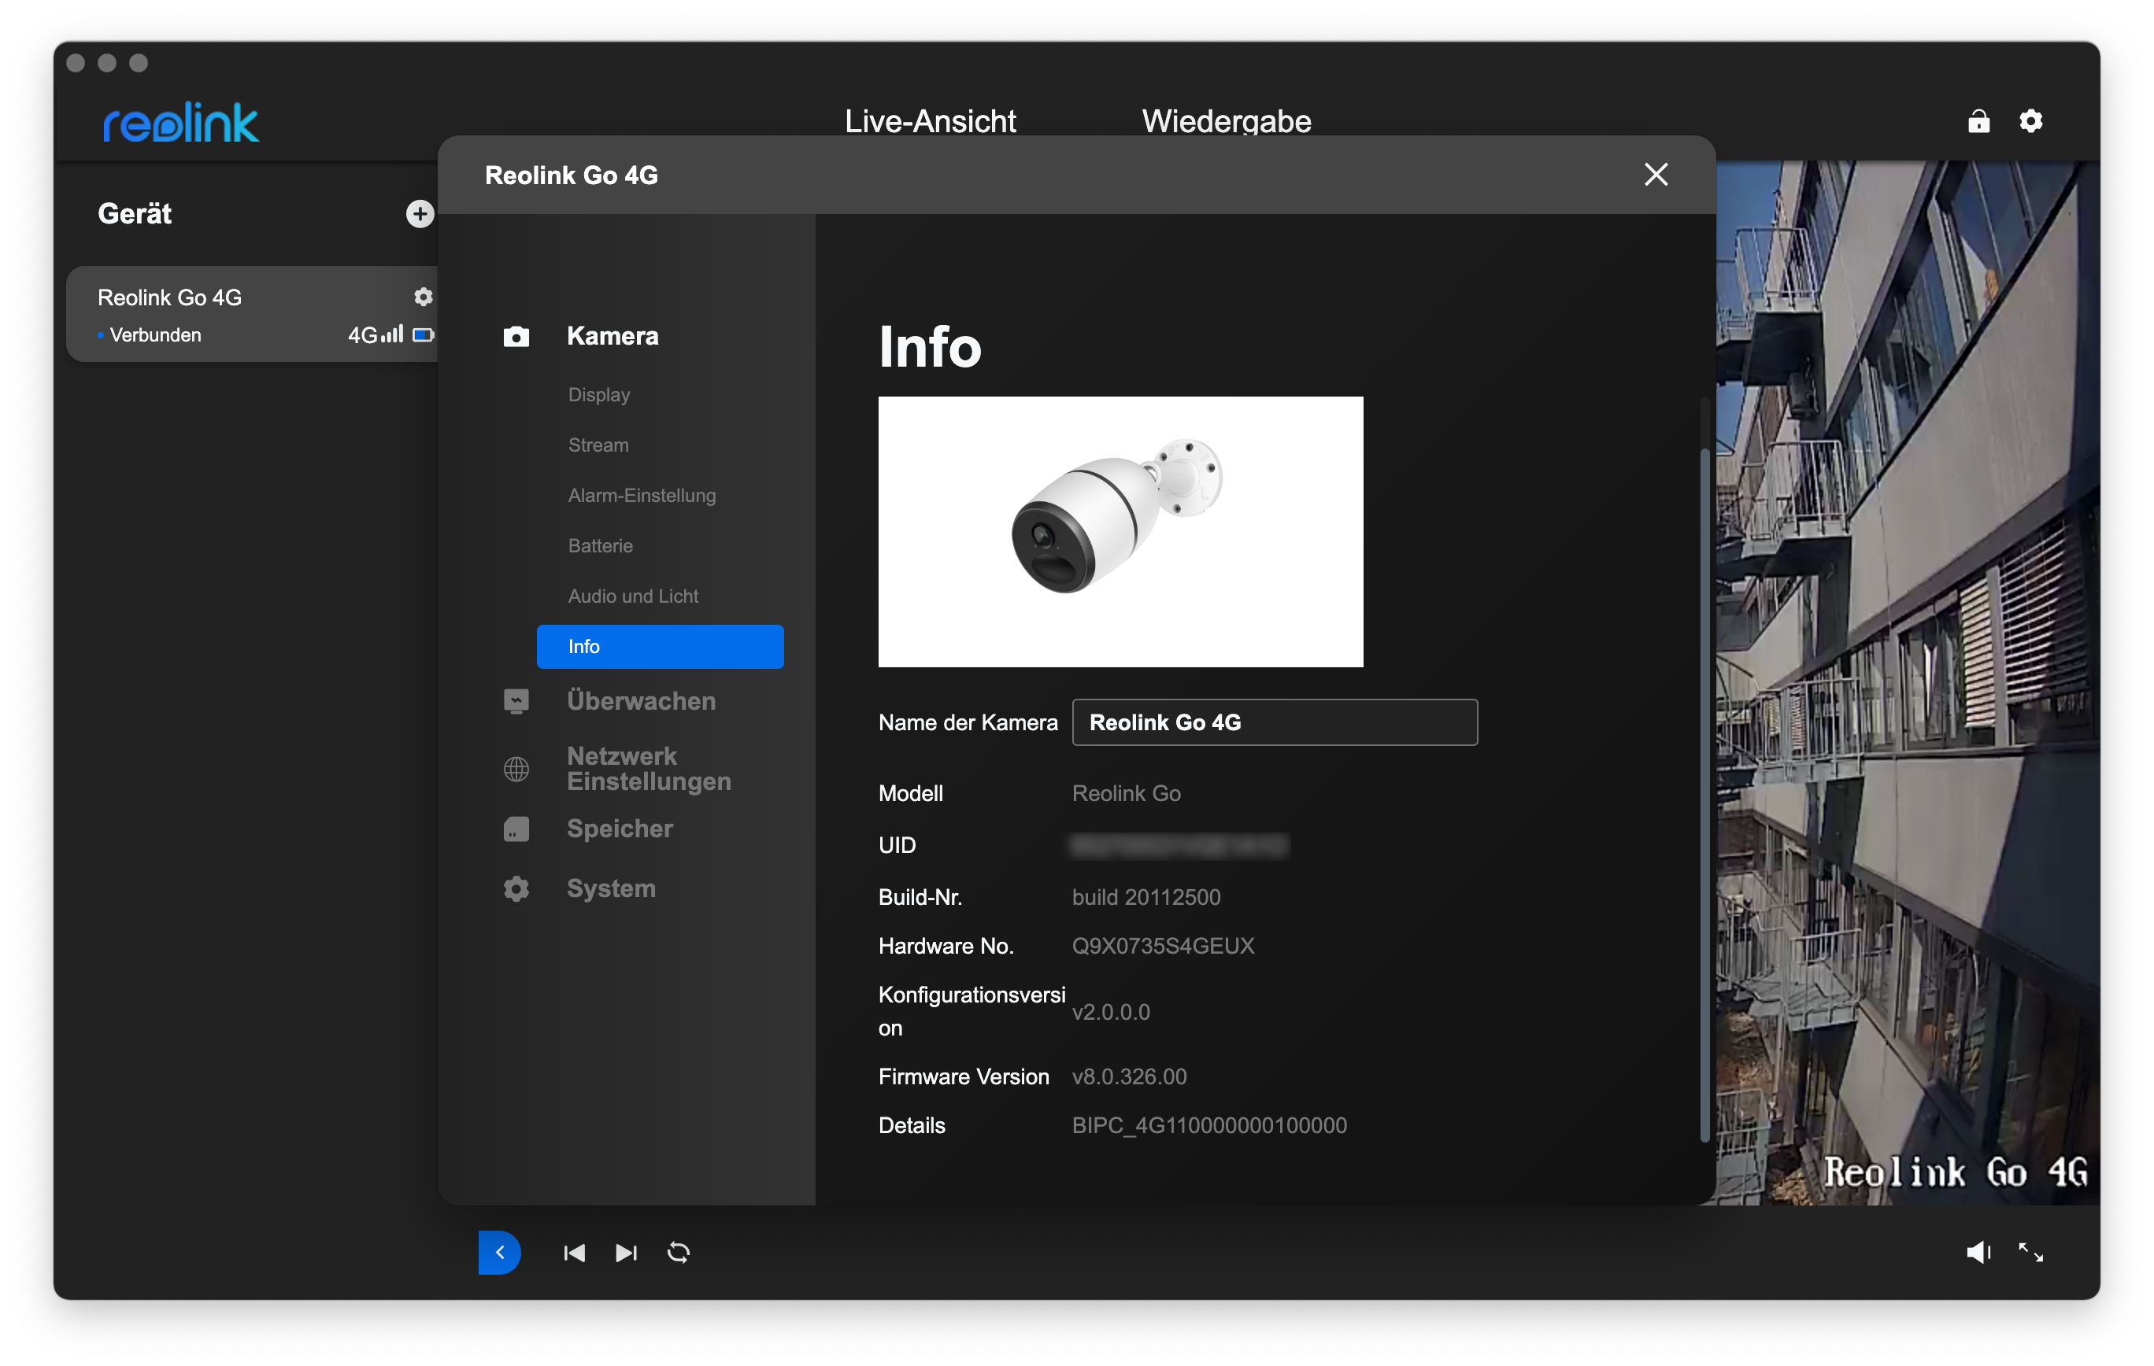Click the Name der Kamera input field
Screen dimensions: 2154x1366
[x=1274, y=722]
